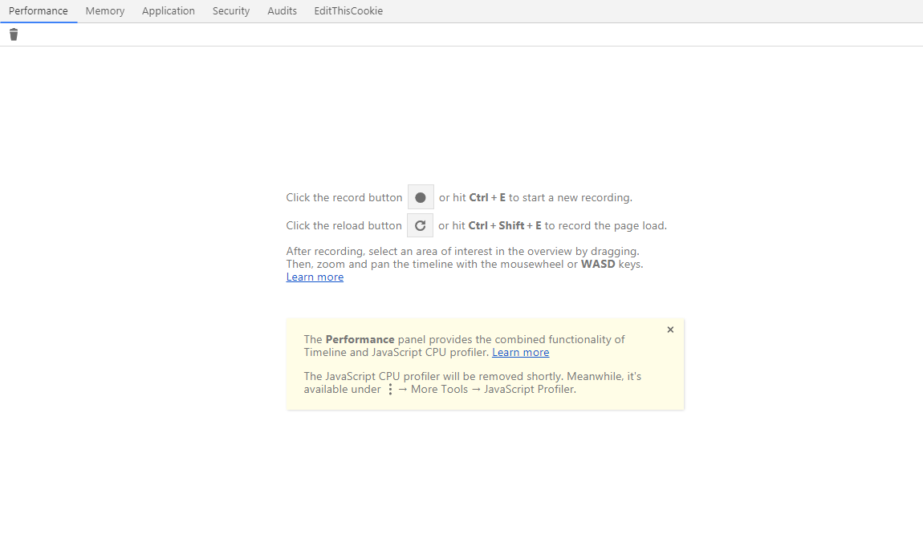Image resolution: width=923 pixels, height=538 pixels.
Task: Go to the Security tab
Action: (x=231, y=11)
